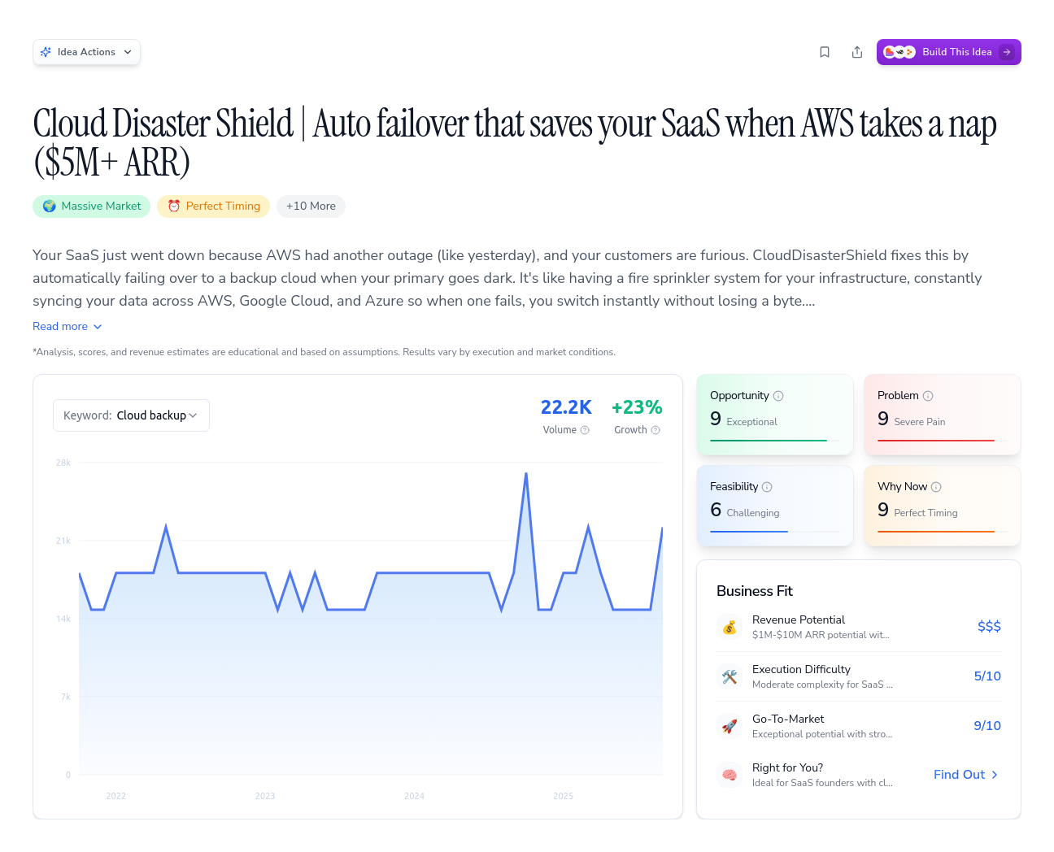Show the +10 More tags
Image resolution: width=1054 pixels, height=852 pixels.
pos(311,206)
